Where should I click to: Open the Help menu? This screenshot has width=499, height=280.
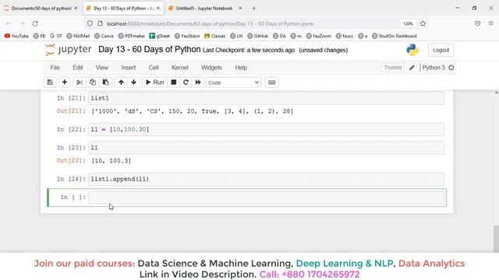click(241, 68)
